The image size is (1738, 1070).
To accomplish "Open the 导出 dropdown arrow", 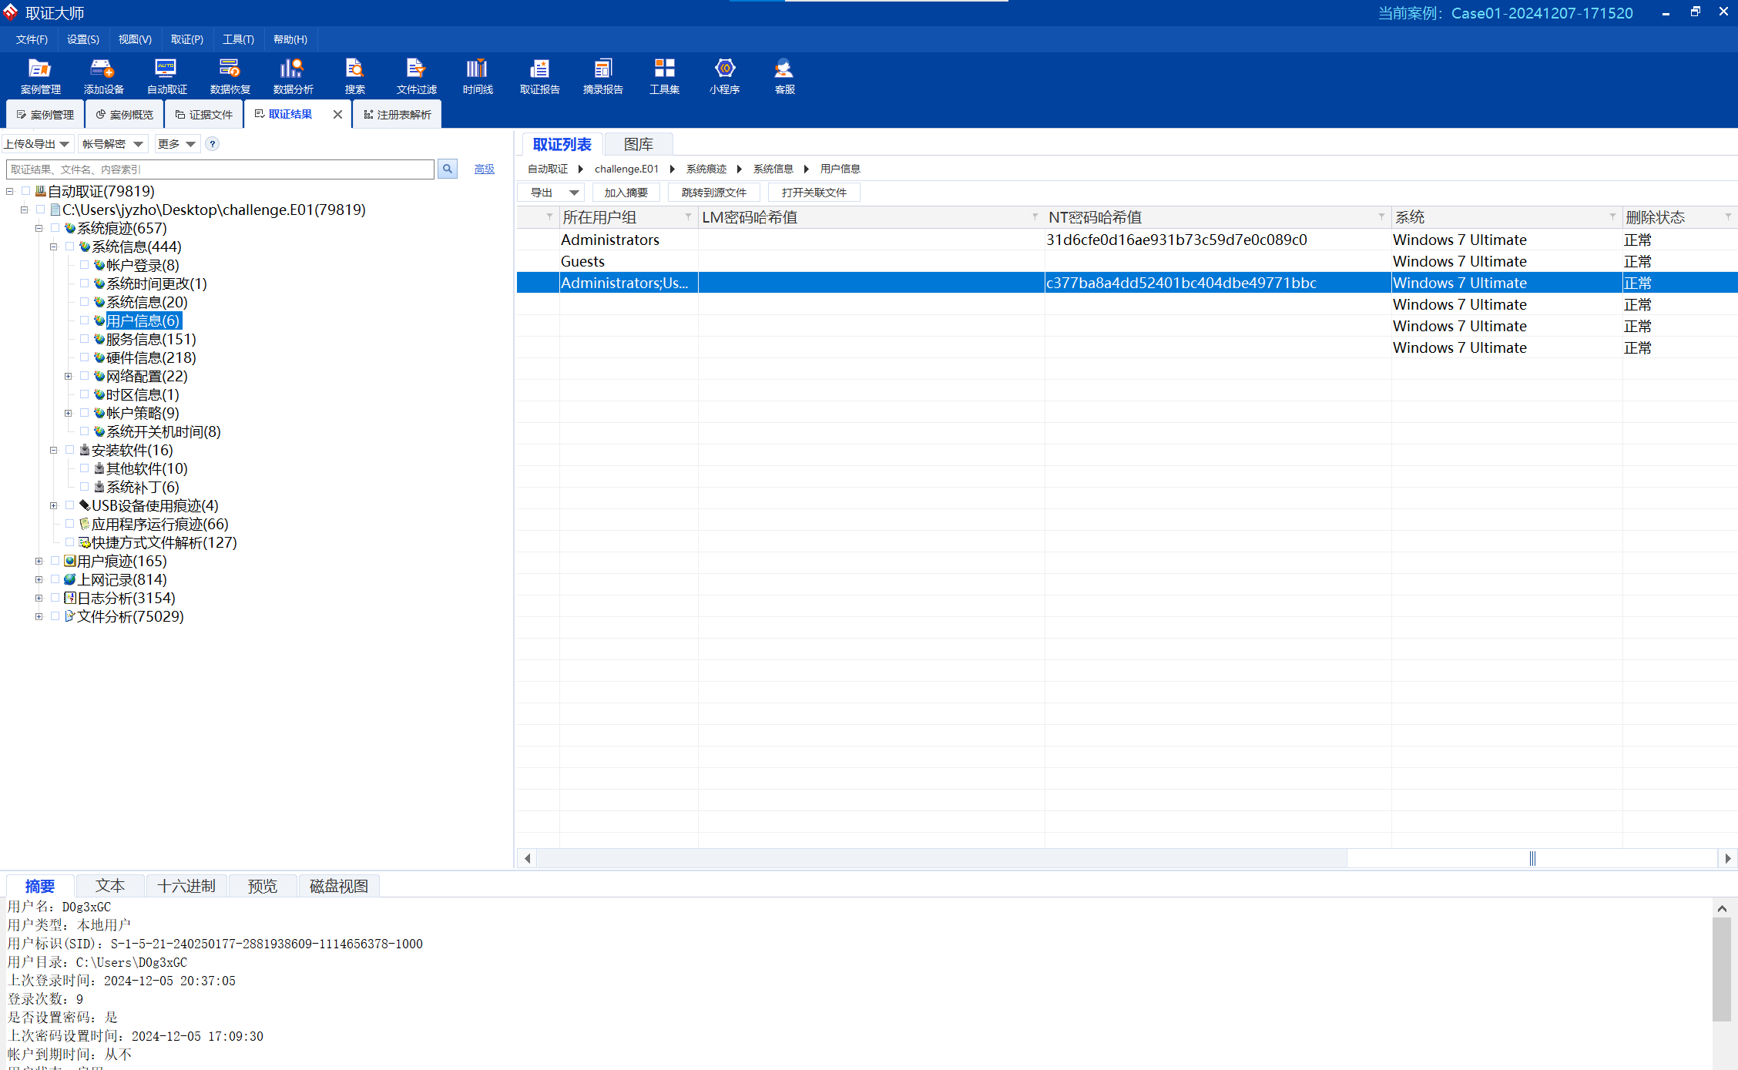I will tap(574, 193).
